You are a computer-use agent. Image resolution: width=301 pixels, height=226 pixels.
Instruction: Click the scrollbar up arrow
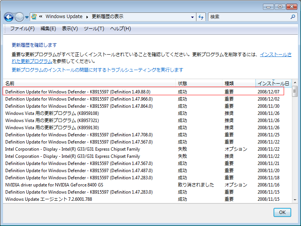(x=295, y=82)
